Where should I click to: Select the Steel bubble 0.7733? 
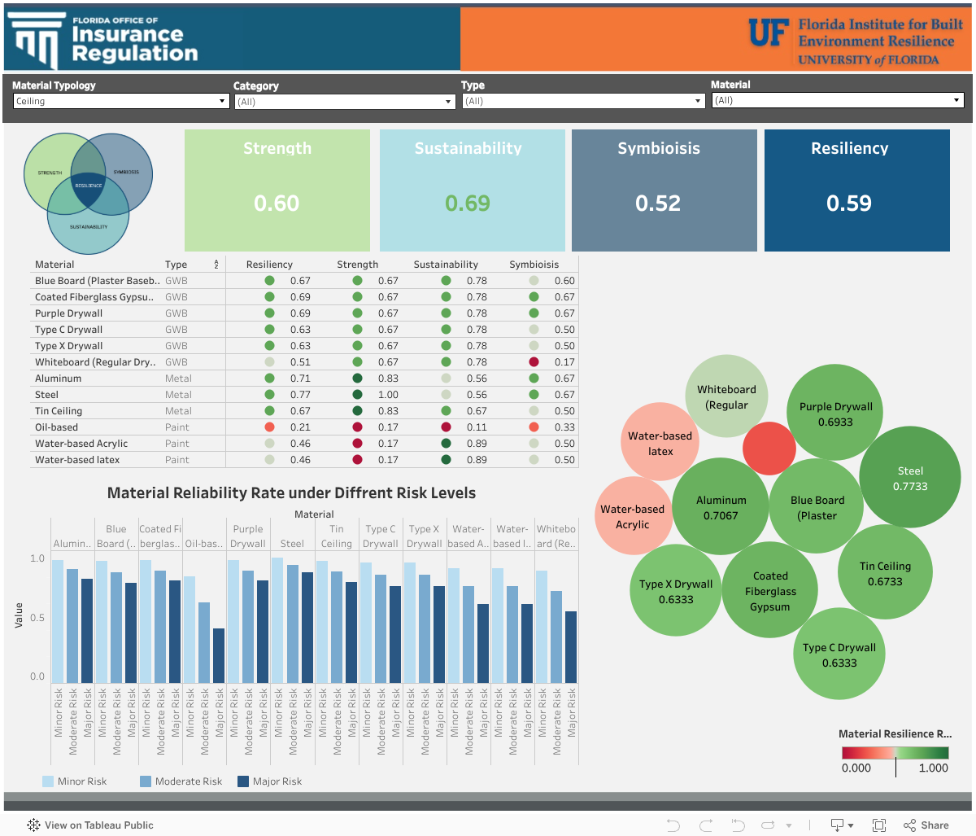[x=910, y=479]
